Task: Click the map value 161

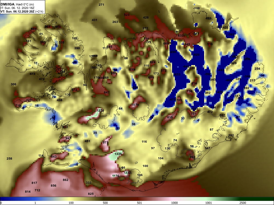Action: tap(28, 41)
